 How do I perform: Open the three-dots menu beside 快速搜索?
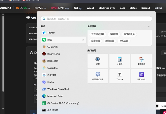(x=149, y=26)
